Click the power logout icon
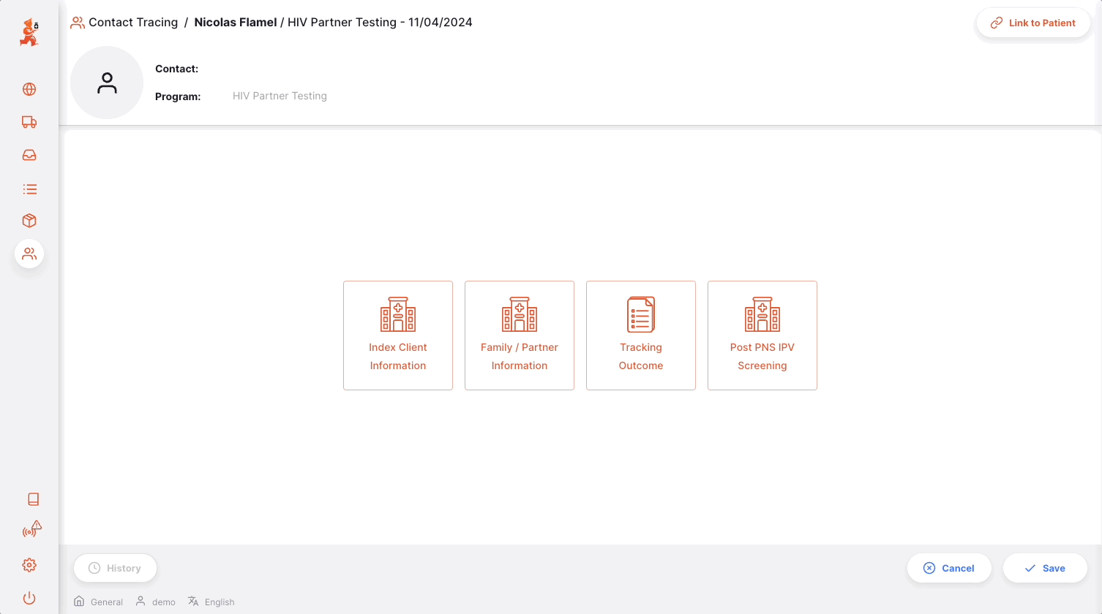1102x614 pixels. click(29, 598)
